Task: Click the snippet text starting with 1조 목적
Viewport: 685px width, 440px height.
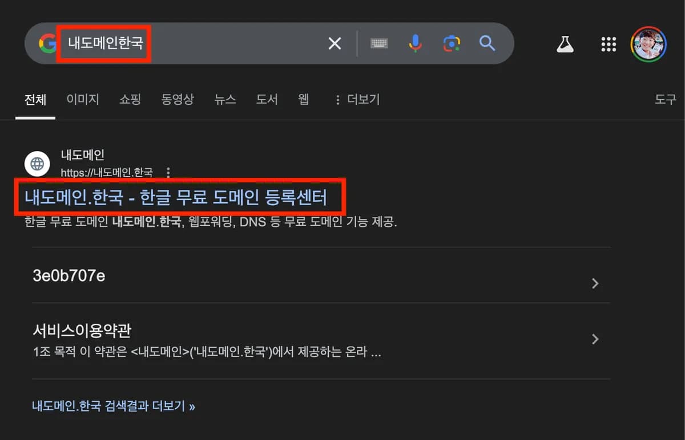Action: [x=207, y=352]
